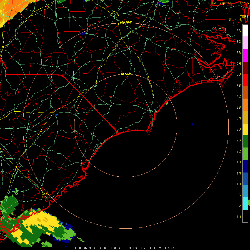Click 'ENHANCED ECHO TOPS' in the caption
Image resolution: width=250 pixels, height=250 pixels.
tap(97, 248)
